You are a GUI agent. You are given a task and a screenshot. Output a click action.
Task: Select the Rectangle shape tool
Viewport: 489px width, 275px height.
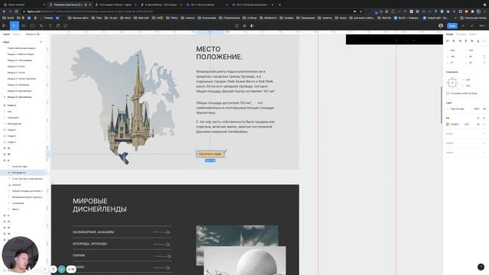pos(32,26)
